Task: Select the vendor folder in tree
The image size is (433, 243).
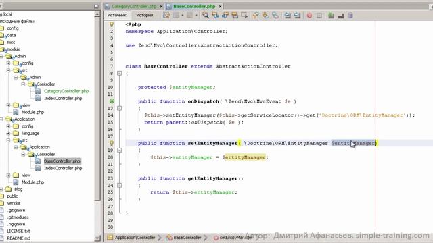Action: [x=14, y=203]
